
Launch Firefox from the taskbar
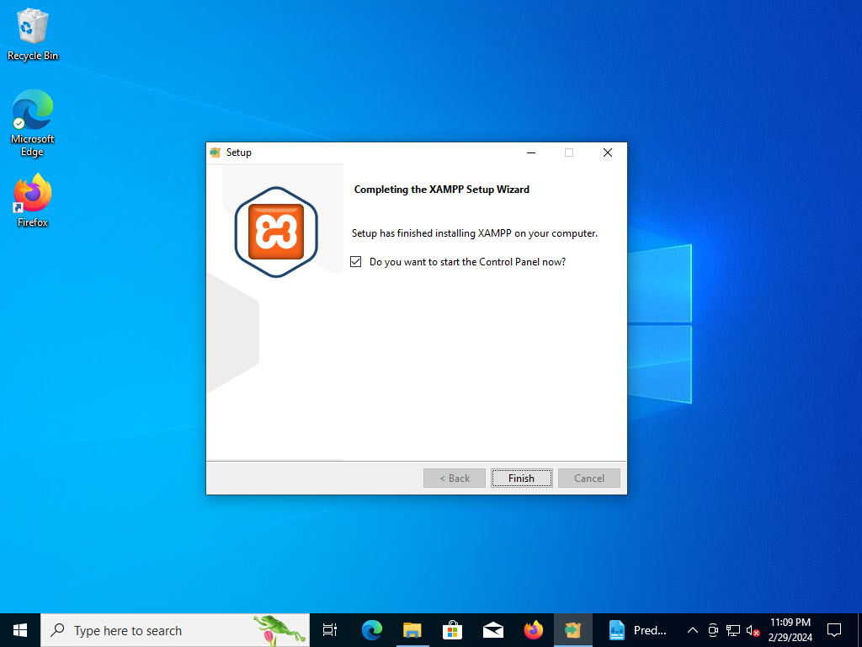pos(533,629)
